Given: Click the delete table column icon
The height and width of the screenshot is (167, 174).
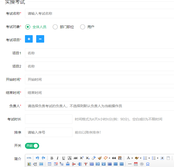Looking at the screenshot, I should point(86,164).
